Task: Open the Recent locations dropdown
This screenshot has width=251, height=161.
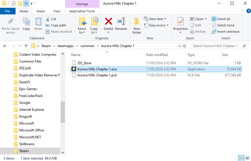Action: point(20,46)
